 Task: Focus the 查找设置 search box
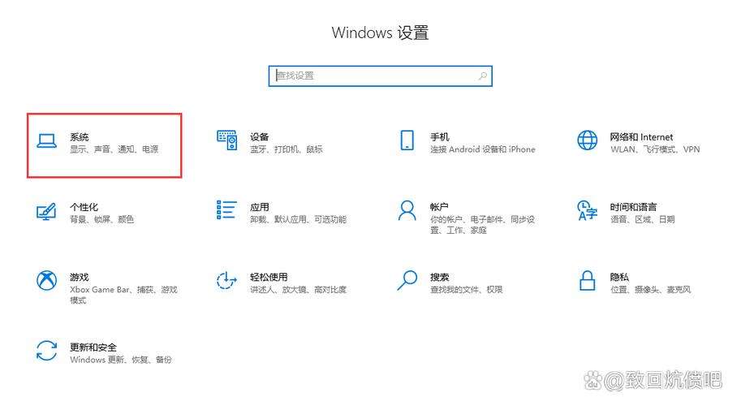tap(373, 76)
